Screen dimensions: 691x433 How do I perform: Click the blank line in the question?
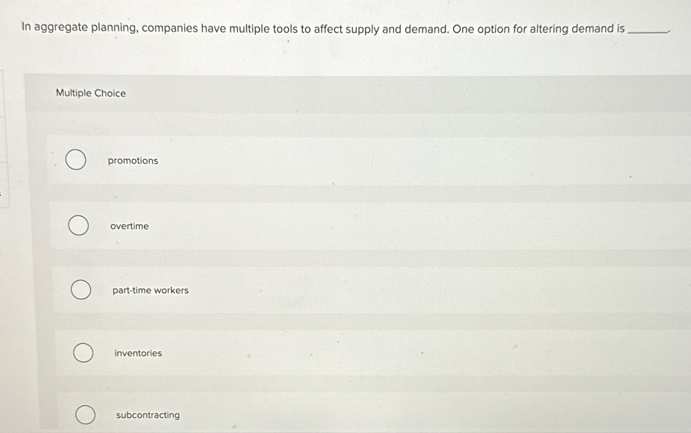648,32
